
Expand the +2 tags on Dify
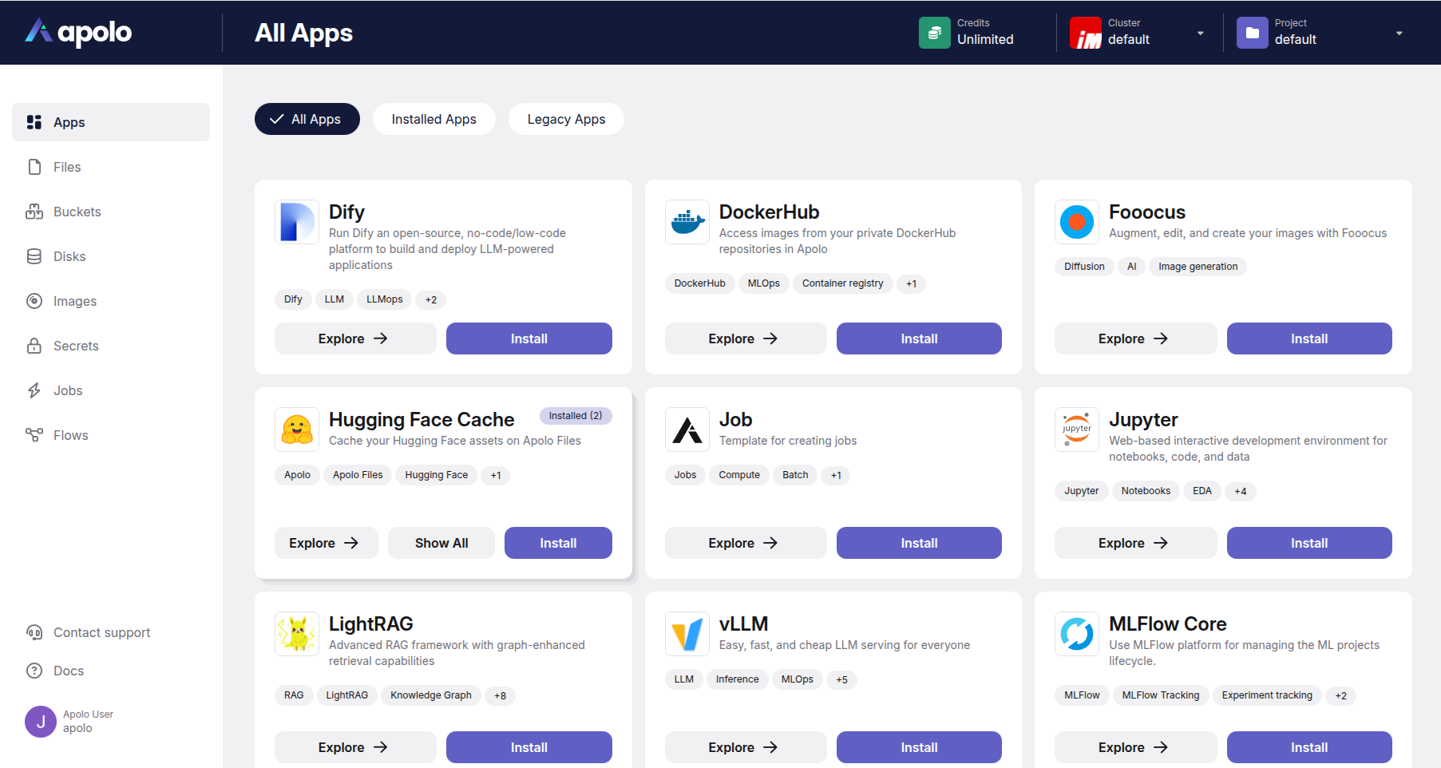(431, 299)
